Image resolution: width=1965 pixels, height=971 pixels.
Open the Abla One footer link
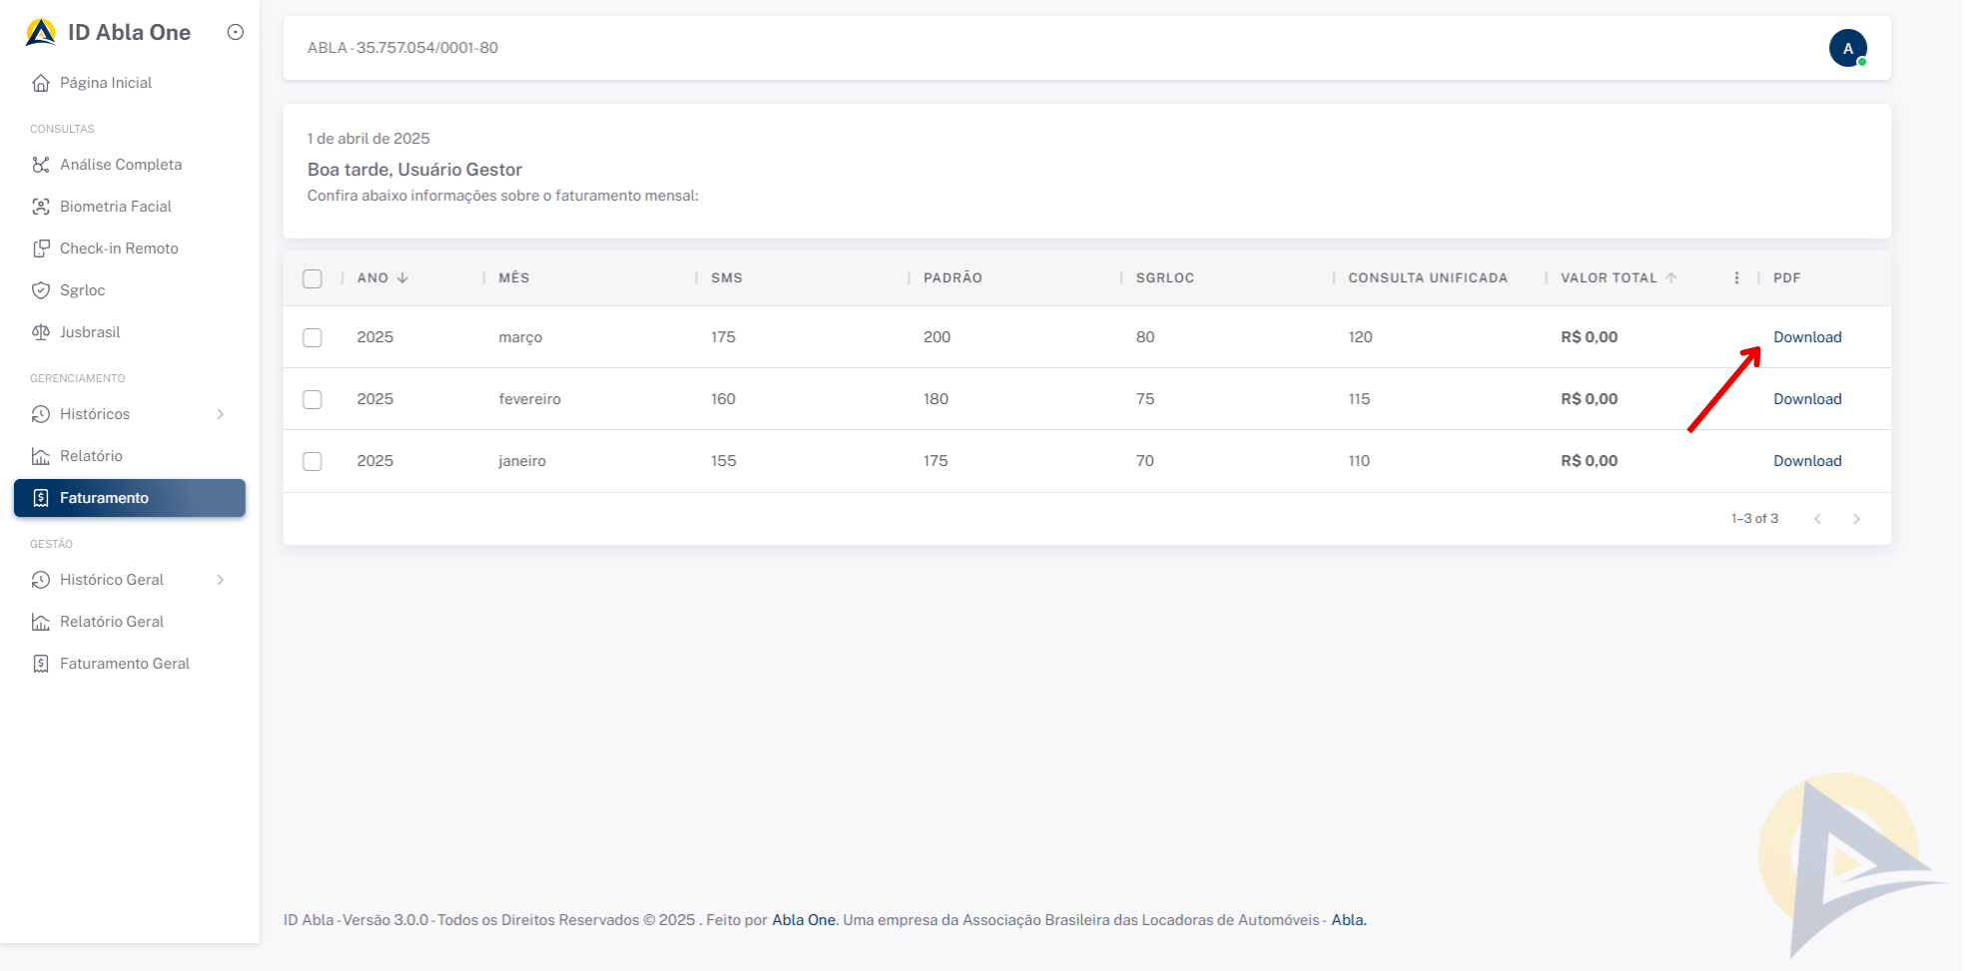(x=803, y=920)
